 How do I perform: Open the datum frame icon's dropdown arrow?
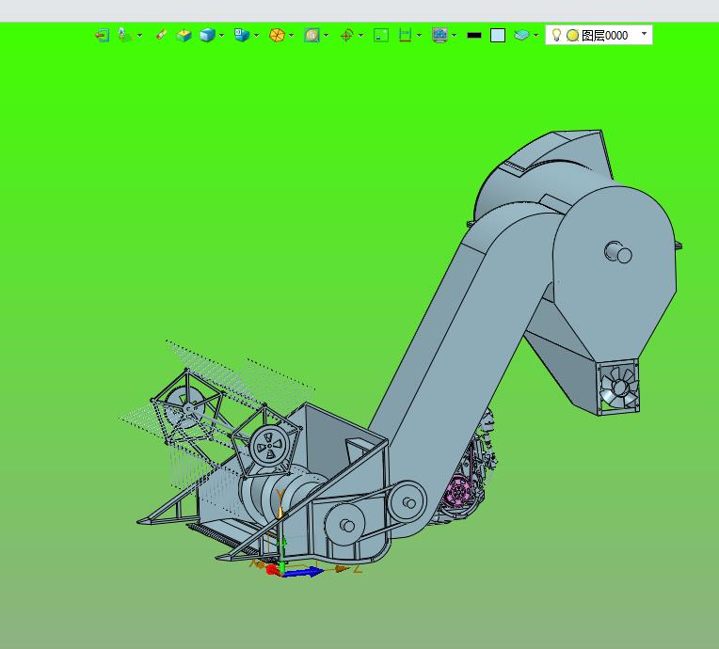(x=140, y=36)
